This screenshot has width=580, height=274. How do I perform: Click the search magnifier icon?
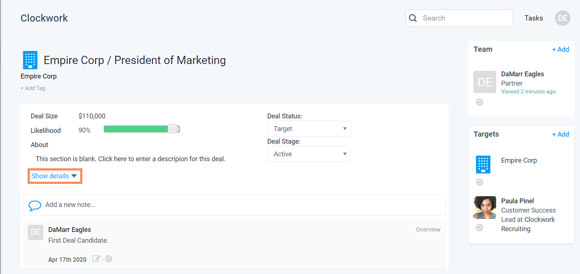(413, 18)
